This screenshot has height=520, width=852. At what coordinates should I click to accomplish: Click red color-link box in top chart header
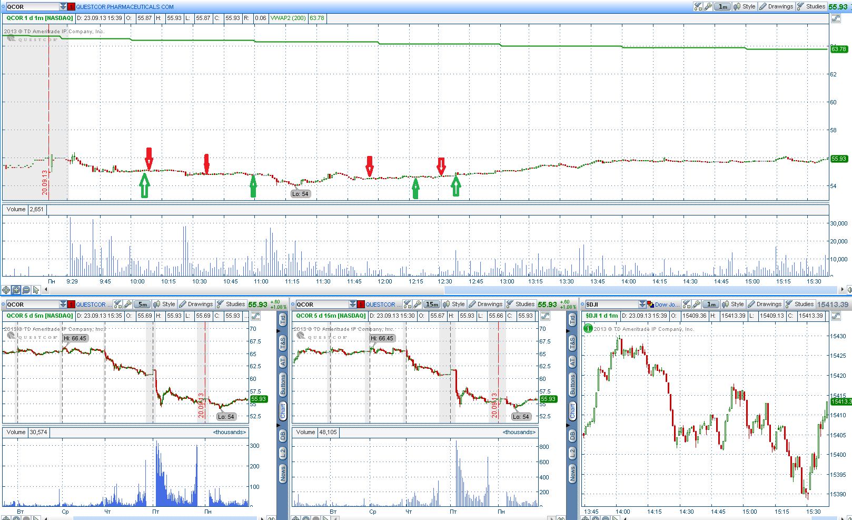point(72,7)
